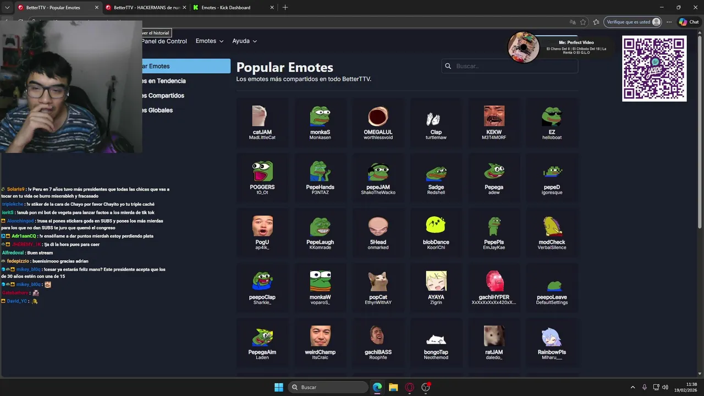Screen dimensions: 704x396
Task: Choose the weirdChamp emote
Action: [x=320, y=342]
